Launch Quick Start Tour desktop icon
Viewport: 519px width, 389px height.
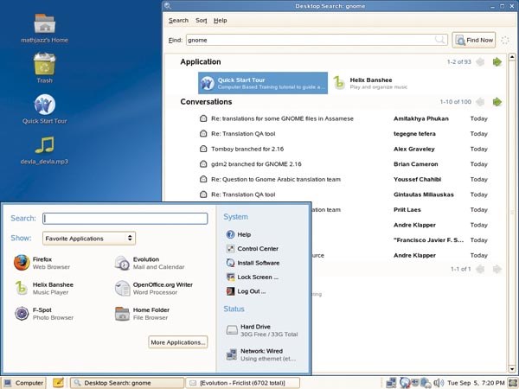click(x=45, y=109)
